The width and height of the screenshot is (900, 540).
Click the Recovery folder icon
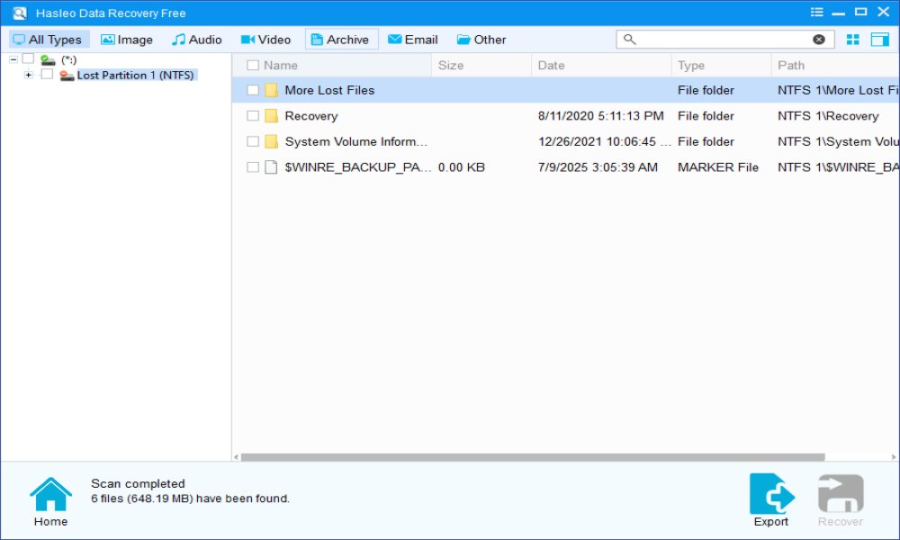[x=272, y=116]
